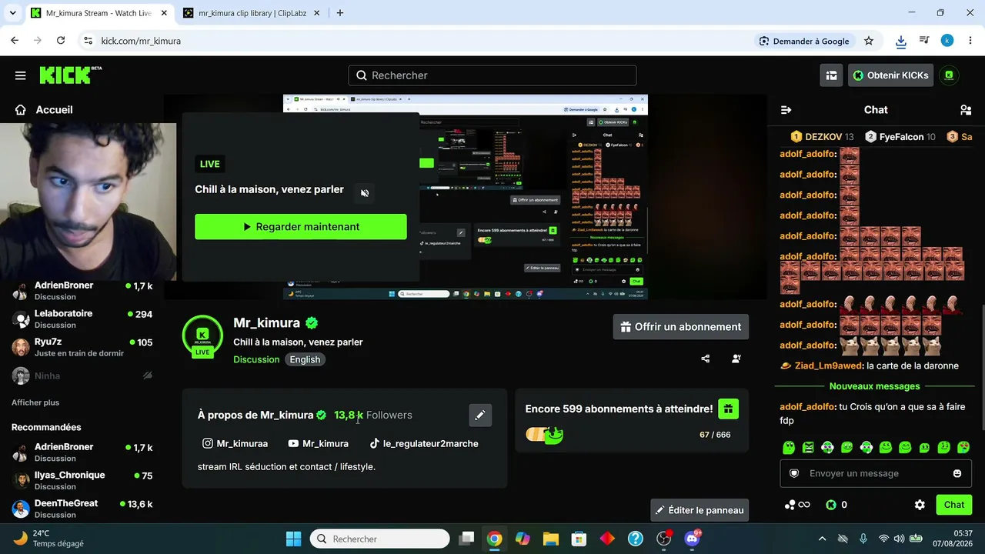The height and width of the screenshot is (554, 985).
Task: Open the Kick profile avatar menu
Action: point(949,75)
